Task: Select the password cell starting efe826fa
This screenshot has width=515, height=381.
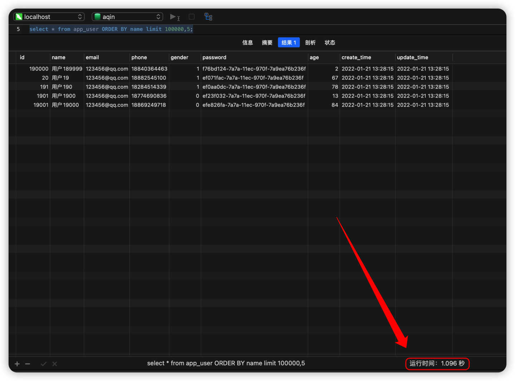Action: [254, 105]
